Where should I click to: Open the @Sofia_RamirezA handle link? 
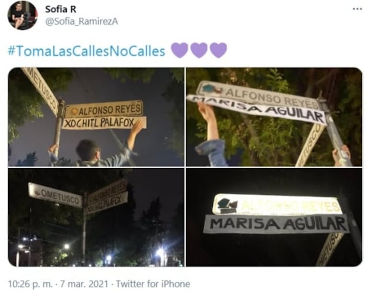(81, 22)
